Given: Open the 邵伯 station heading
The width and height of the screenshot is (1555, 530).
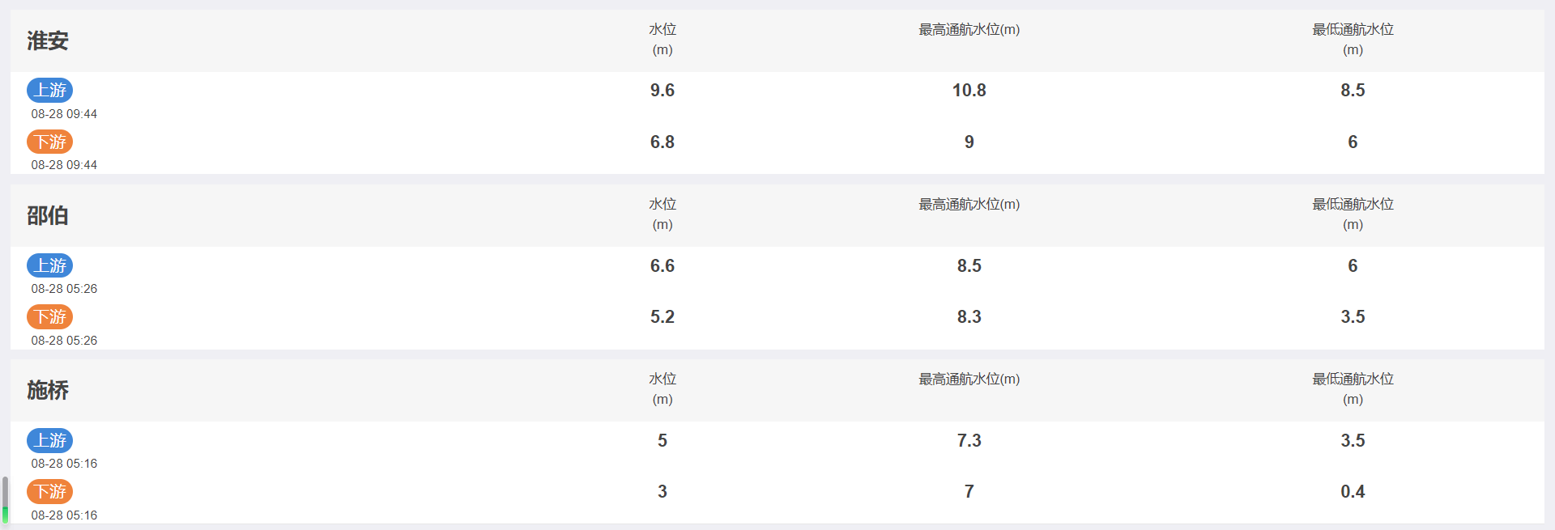Looking at the screenshot, I should tap(48, 215).
